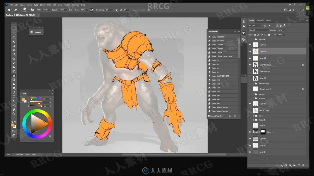The image size is (314, 176).
Task: Delete layer trash icon in Layers panel
Action: click(303, 165)
